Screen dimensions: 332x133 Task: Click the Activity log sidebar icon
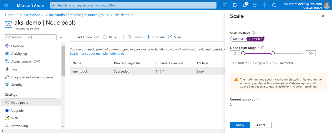[x=7, y=53]
